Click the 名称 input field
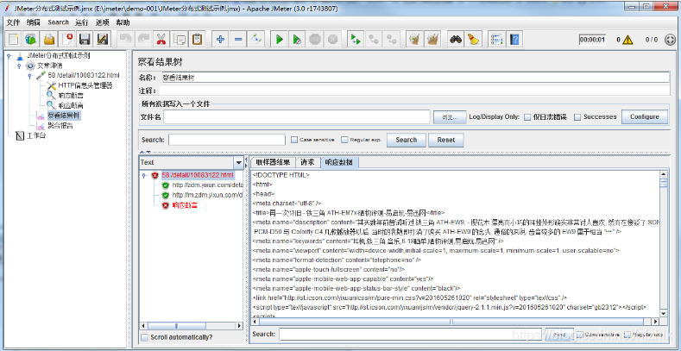The image size is (681, 351). point(415,78)
